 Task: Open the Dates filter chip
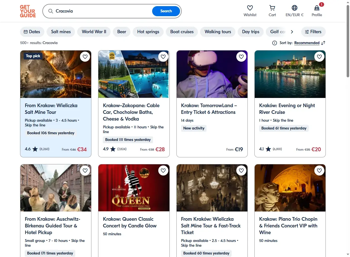tap(32, 32)
